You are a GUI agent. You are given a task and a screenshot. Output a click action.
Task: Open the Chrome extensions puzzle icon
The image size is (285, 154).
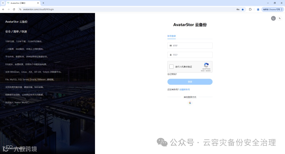250,9
